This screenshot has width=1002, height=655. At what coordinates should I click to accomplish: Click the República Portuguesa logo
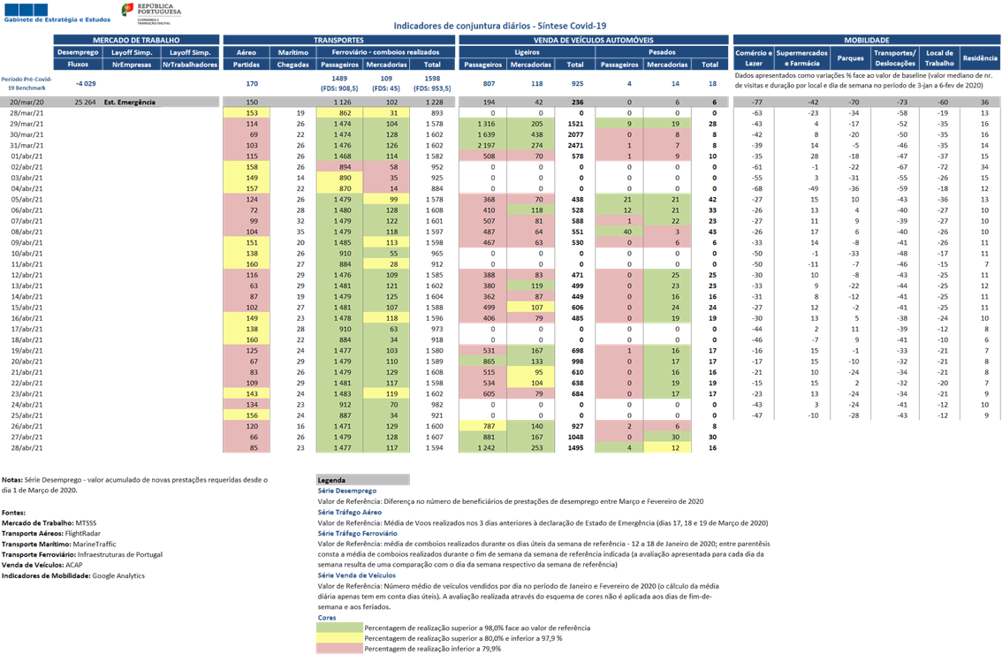(x=151, y=12)
